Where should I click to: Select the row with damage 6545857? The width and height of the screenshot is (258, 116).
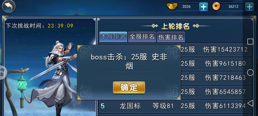click(175, 92)
